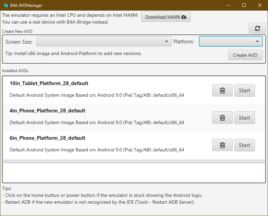Click the refresh AVD list icon

[257, 28]
